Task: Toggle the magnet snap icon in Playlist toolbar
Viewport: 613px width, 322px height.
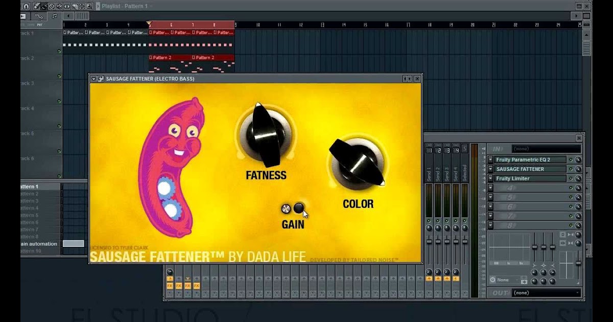Action: point(26,6)
